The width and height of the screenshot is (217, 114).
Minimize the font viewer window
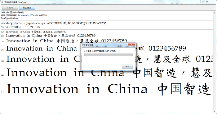[203, 2]
